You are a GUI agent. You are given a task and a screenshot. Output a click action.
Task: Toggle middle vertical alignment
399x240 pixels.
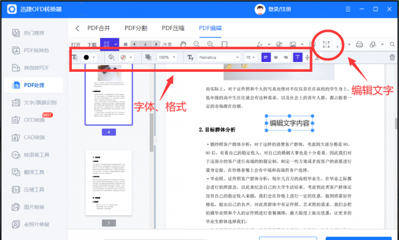coord(307,58)
